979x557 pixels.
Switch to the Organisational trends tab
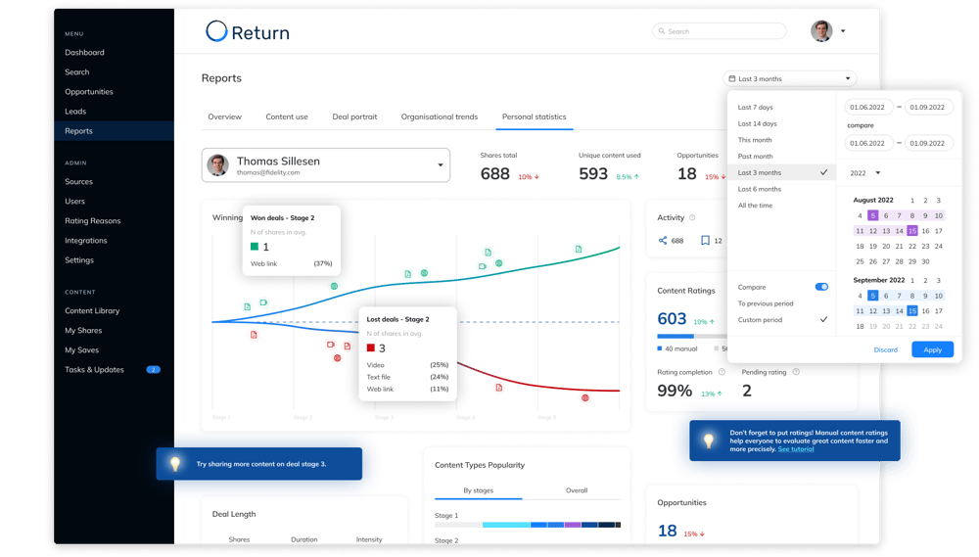(440, 116)
